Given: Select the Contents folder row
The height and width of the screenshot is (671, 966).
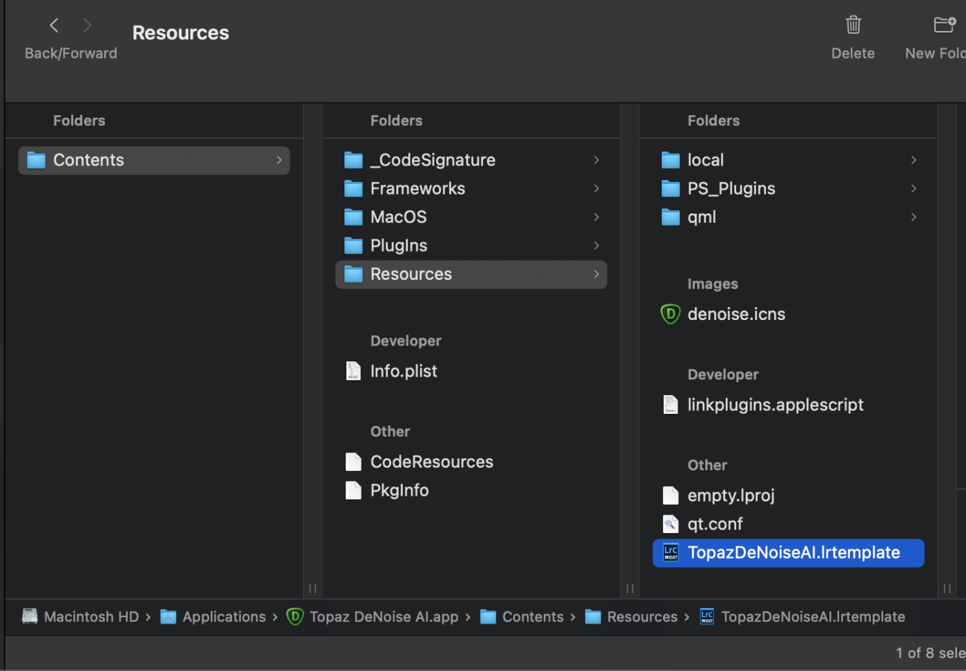Looking at the screenshot, I should pos(154,160).
